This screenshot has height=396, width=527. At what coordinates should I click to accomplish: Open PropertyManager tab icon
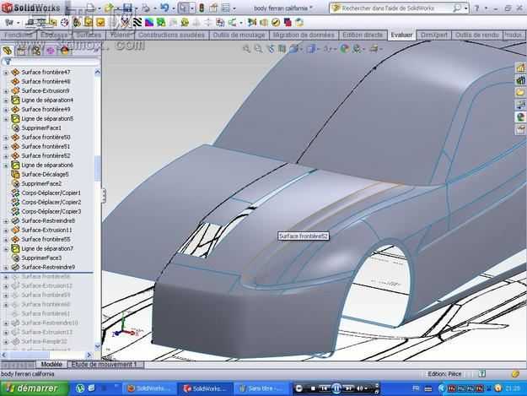click(21, 51)
